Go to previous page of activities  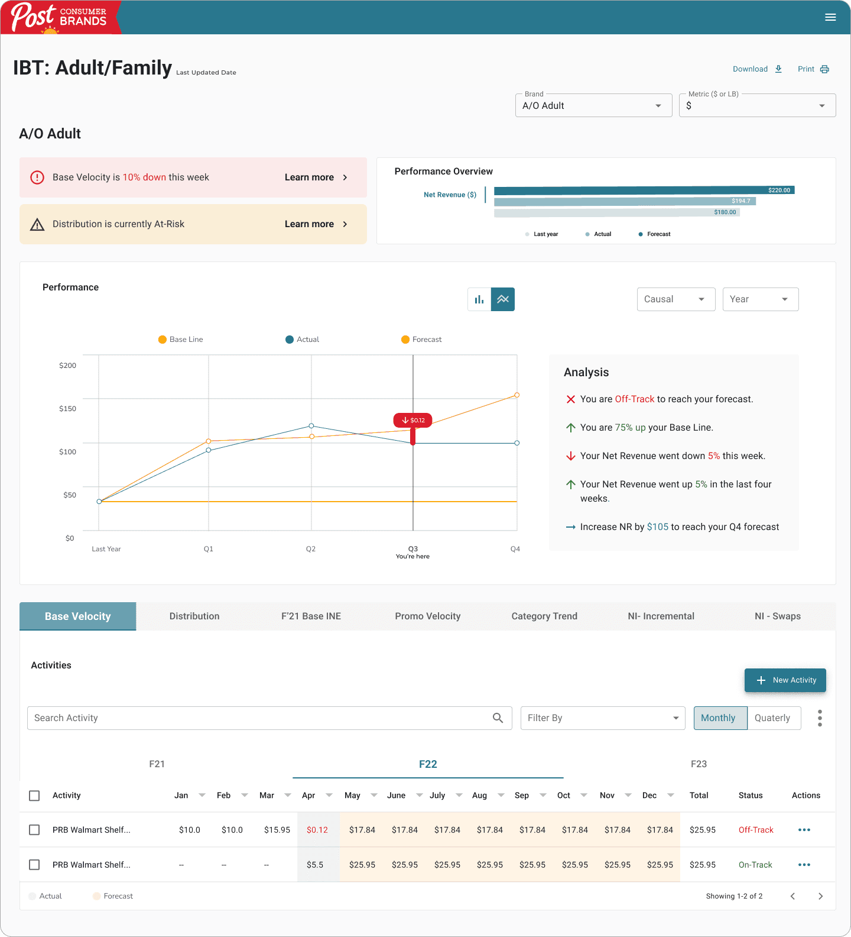point(792,896)
